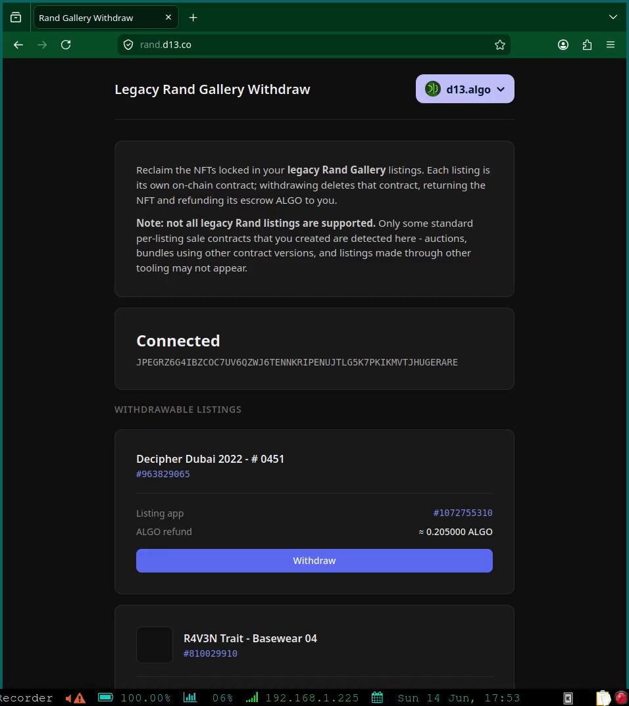Go back to previous page

point(18,45)
